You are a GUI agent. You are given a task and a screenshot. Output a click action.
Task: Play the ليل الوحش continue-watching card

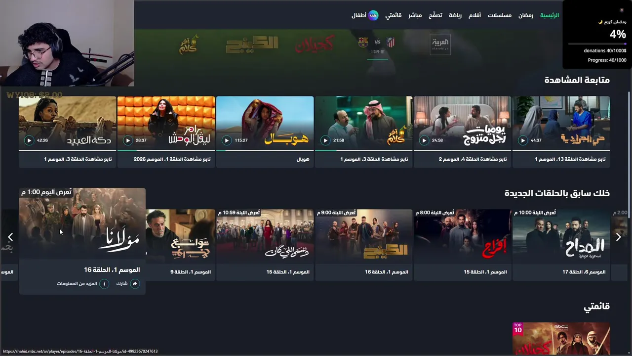pos(128,140)
